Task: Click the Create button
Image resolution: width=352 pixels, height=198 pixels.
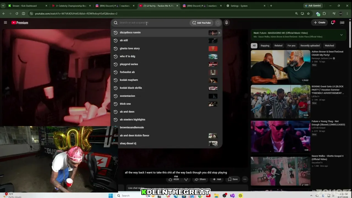Action: pos(320,23)
